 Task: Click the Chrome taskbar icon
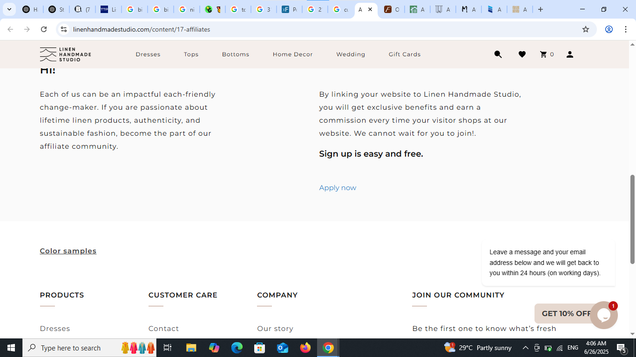tap(328, 348)
